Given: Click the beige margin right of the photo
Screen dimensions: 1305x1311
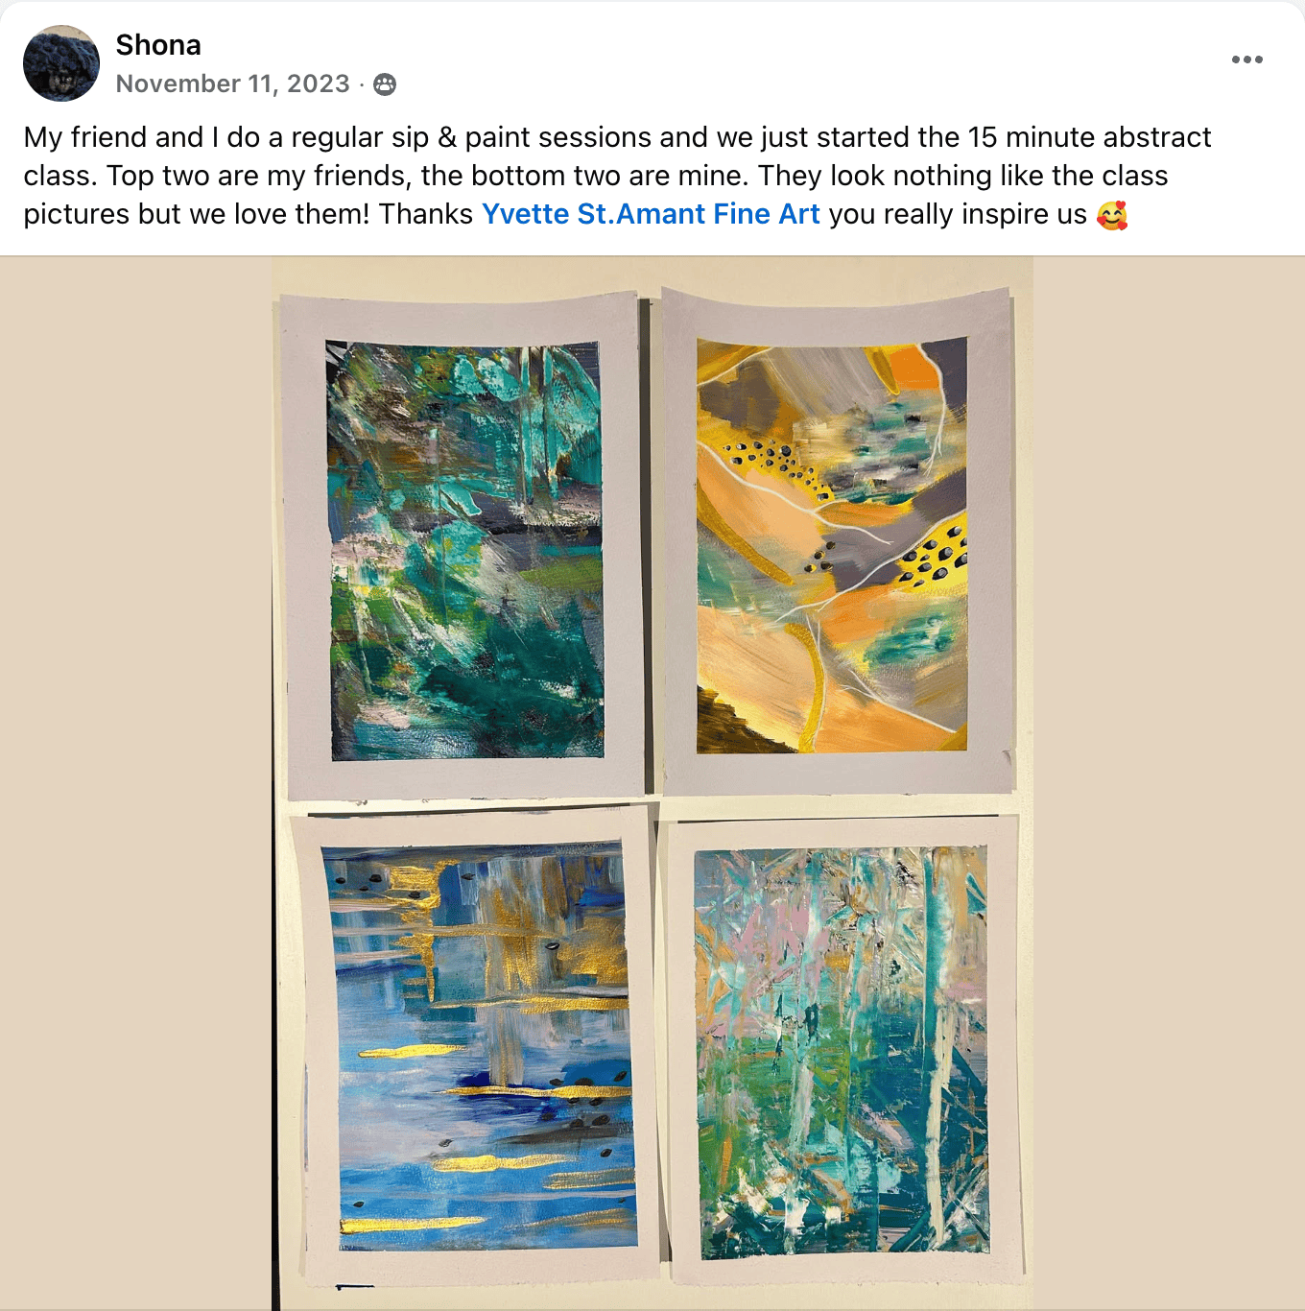Looking at the screenshot, I should 1169,783.
